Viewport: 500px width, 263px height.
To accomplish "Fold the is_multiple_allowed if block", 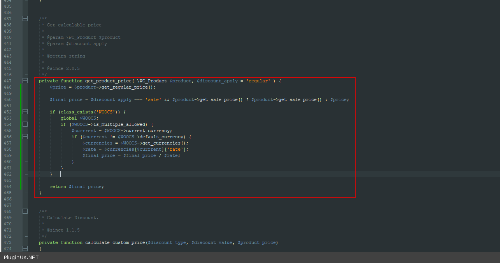I will (x=25, y=124).
